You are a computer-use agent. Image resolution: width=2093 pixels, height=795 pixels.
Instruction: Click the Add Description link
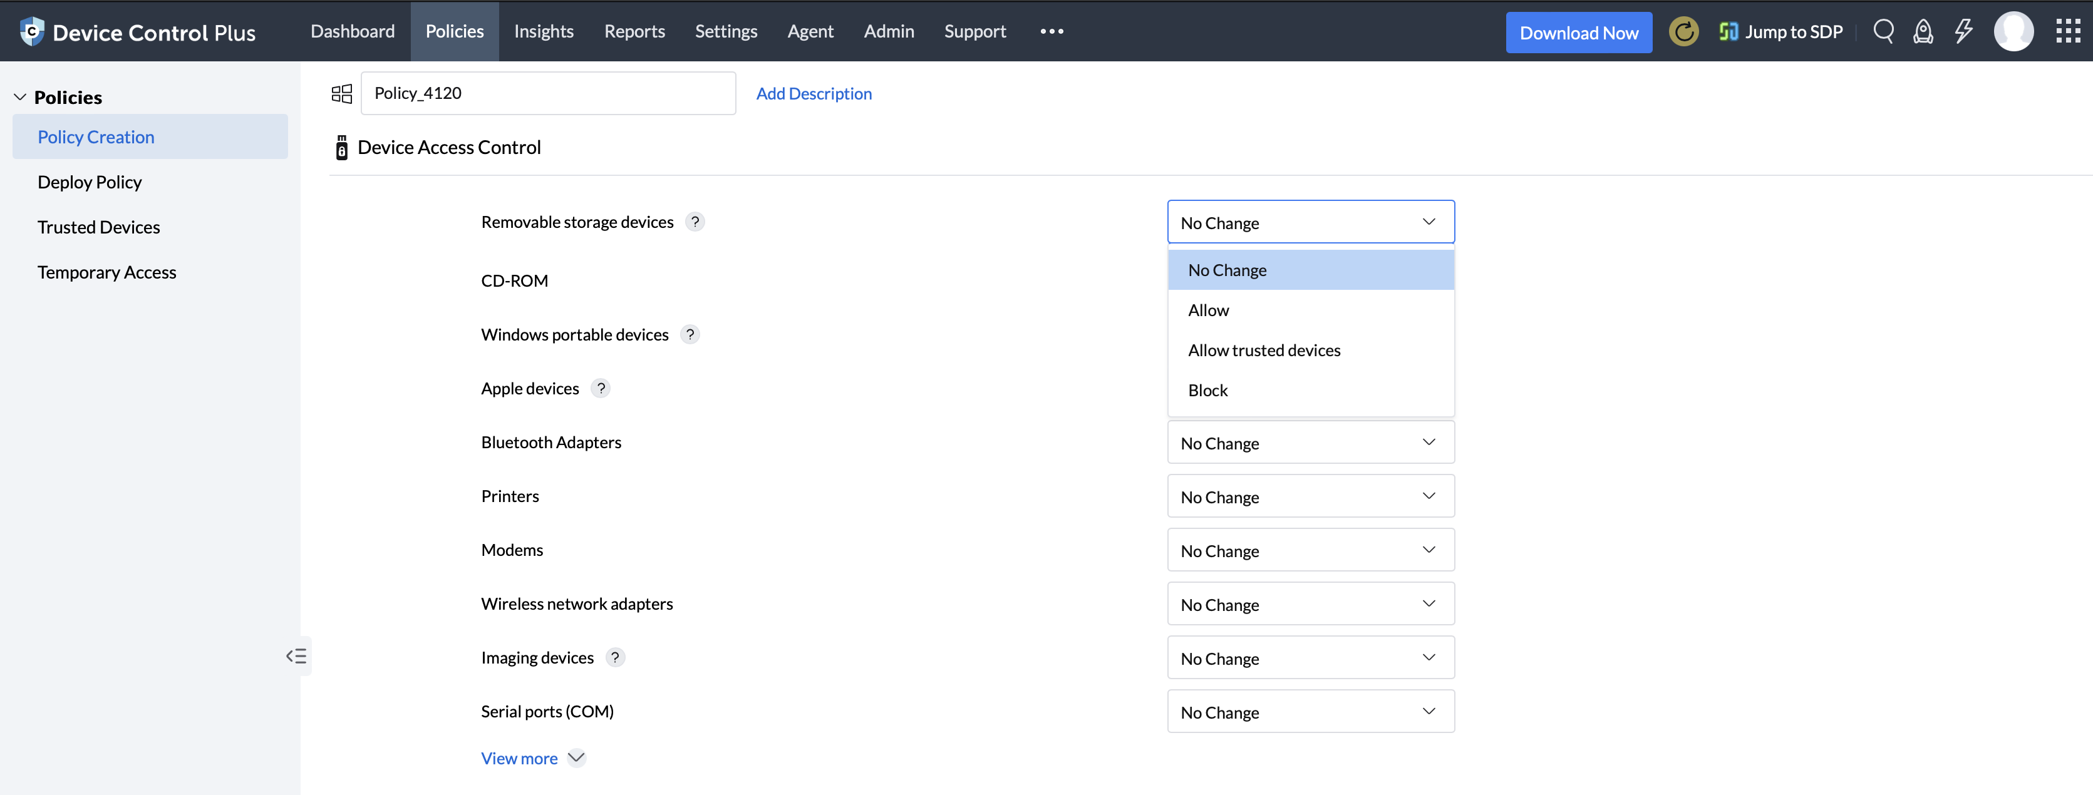814,93
